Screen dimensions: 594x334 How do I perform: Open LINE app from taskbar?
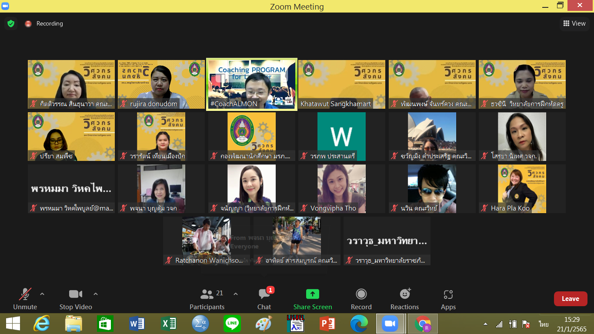point(232,324)
